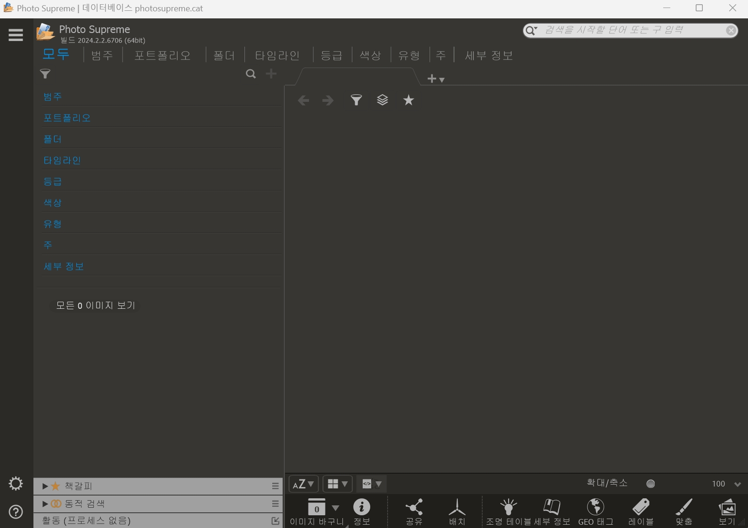
Task: Open the 포트폴리오 link in catalog list
Action: tap(67, 118)
